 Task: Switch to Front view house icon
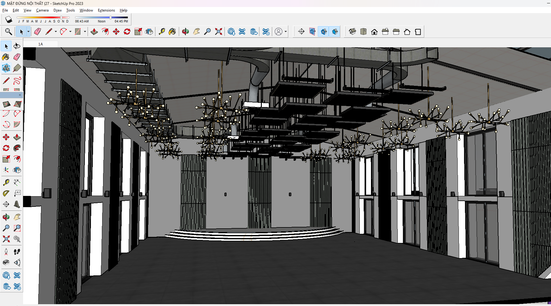pos(374,32)
